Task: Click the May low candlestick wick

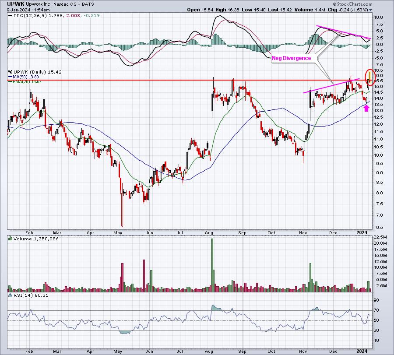Action: pos(122,219)
